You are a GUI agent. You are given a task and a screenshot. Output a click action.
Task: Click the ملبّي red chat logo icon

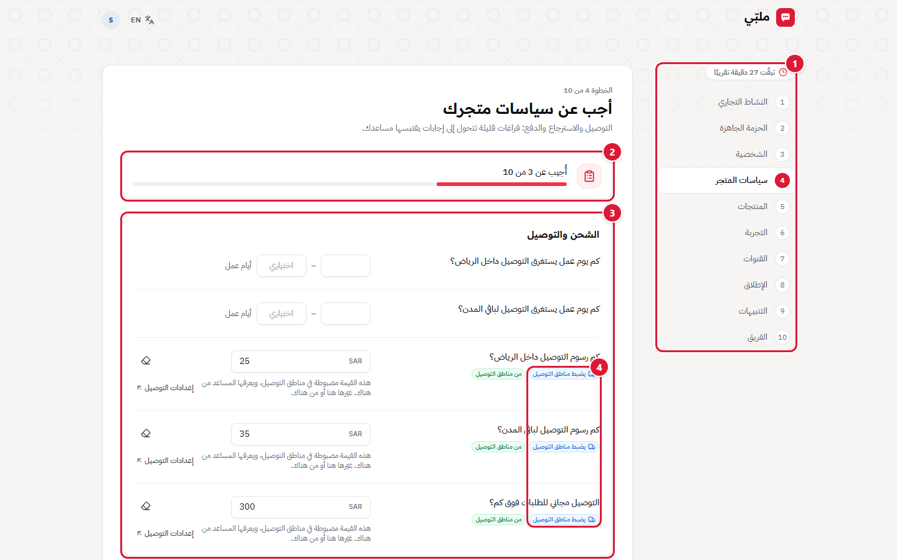tap(785, 17)
